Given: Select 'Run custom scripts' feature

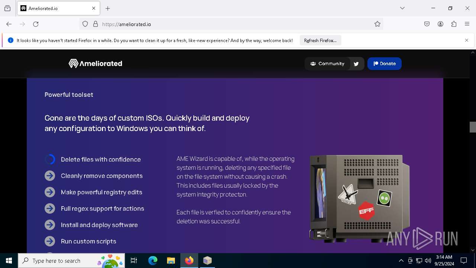Looking at the screenshot, I should pos(89,241).
